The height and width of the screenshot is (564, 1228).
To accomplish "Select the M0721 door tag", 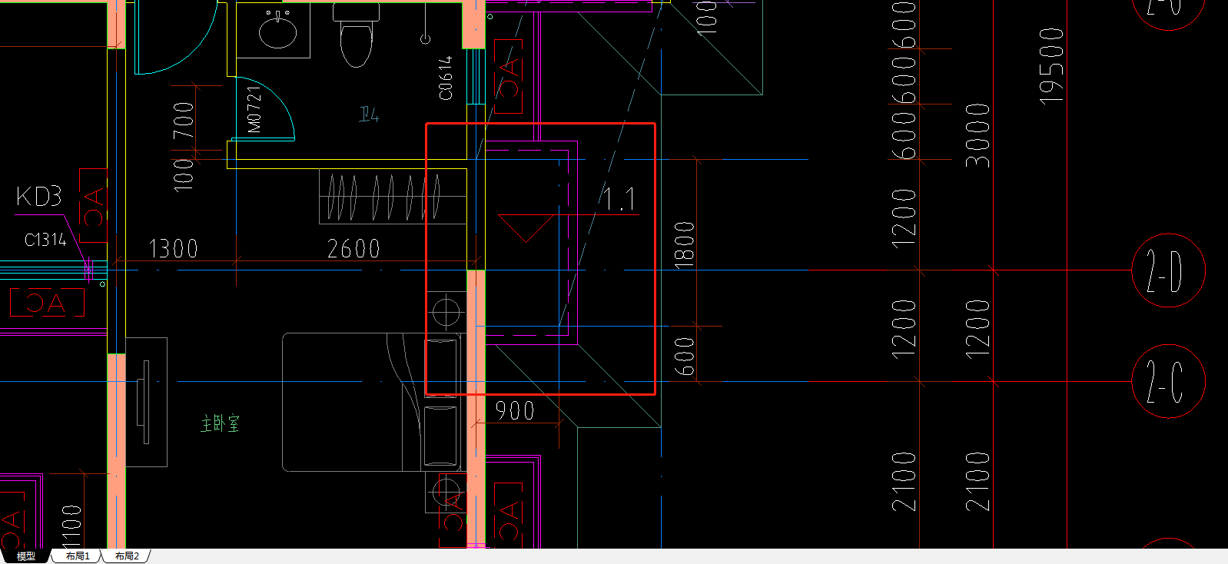I will (x=254, y=108).
